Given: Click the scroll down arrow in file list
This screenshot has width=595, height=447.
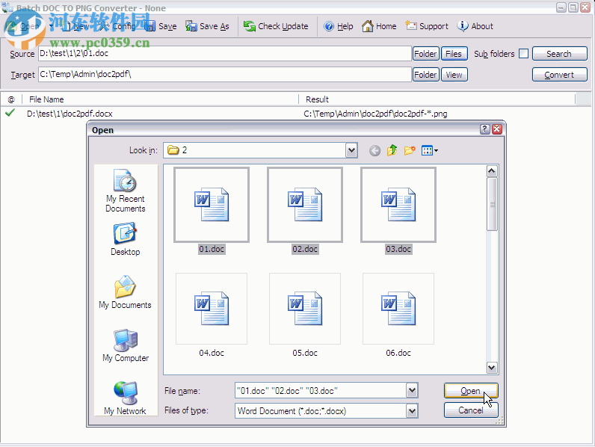Looking at the screenshot, I should tap(492, 368).
